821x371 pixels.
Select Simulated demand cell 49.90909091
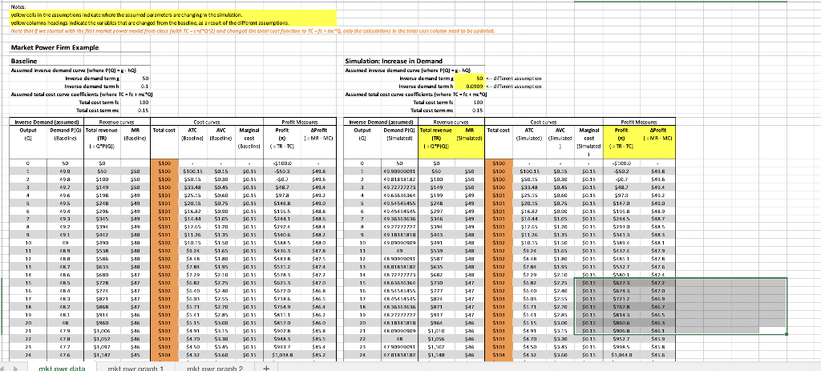pos(399,171)
